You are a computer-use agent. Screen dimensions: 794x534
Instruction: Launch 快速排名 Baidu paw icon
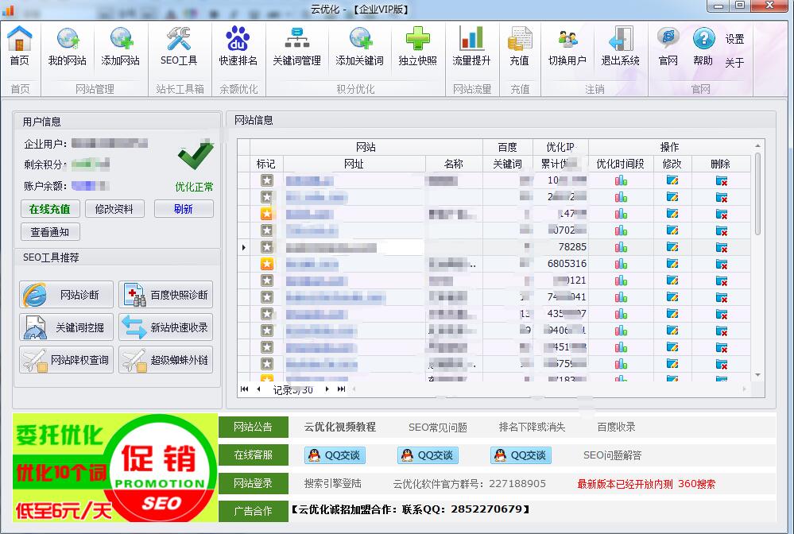238,46
